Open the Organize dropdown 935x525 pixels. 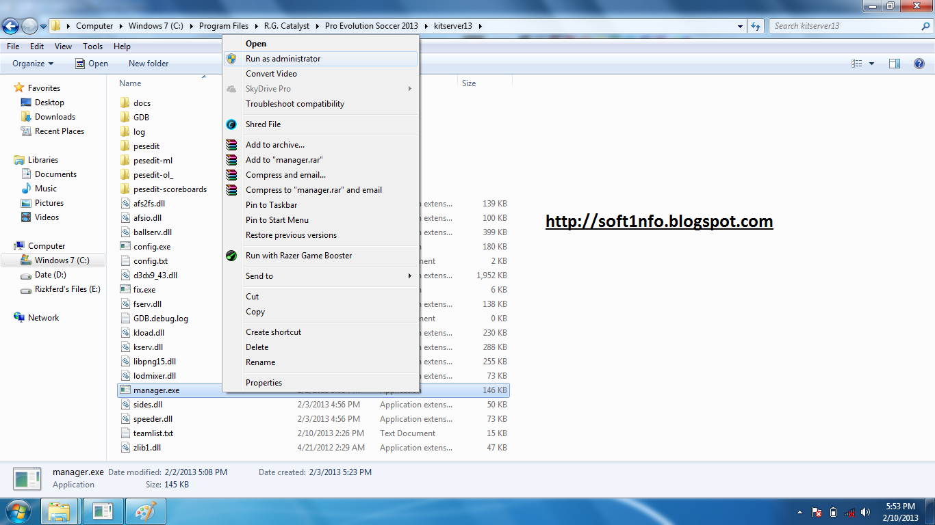coord(33,64)
